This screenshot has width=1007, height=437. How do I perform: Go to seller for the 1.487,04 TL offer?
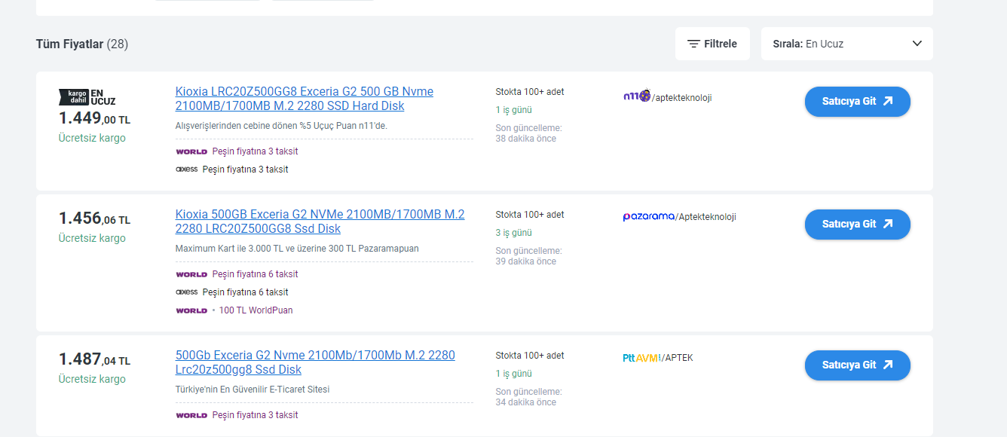coord(858,365)
